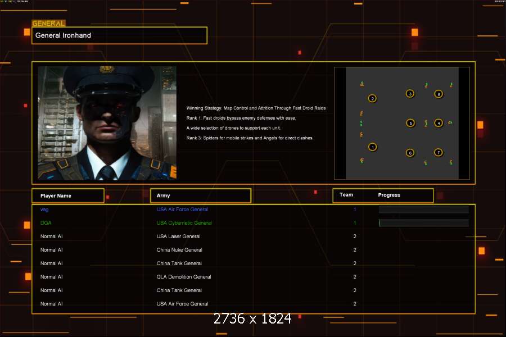Click the GLA Demolition General army entry
The image size is (506, 337).
click(184, 277)
